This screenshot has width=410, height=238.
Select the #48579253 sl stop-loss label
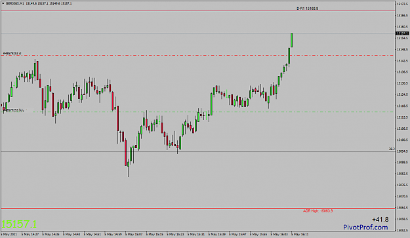point(12,53)
